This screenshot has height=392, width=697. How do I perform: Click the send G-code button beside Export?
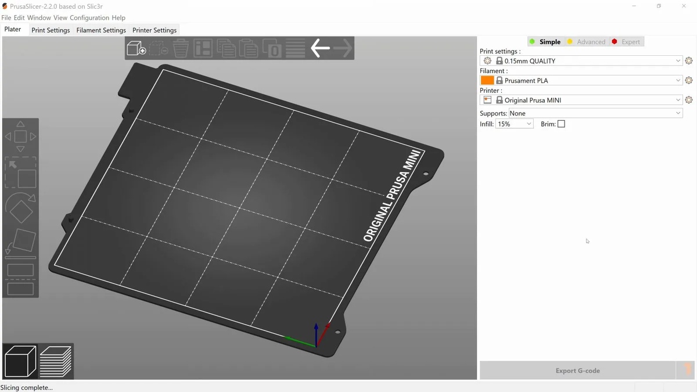click(x=686, y=371)
